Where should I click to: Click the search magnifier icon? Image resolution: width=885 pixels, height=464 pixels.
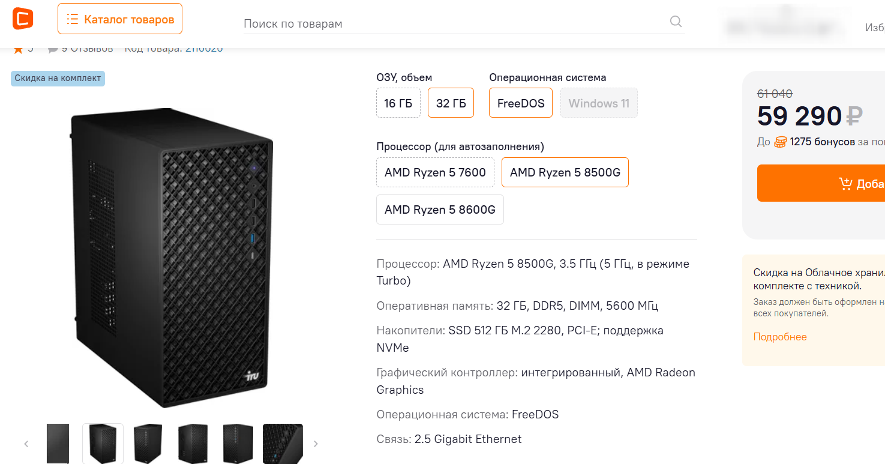coord(676,22)
